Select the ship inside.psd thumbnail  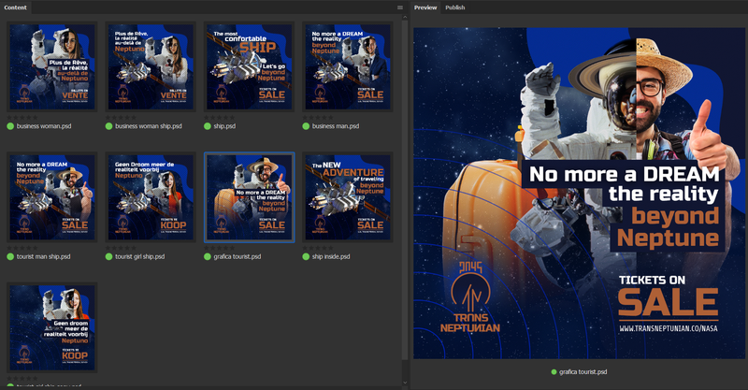click(x=348, y=197)
